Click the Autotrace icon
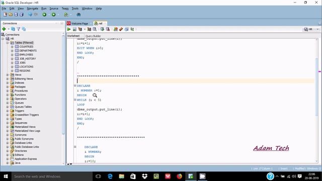Viewport: 322px width, 181px height. [89, 29]
